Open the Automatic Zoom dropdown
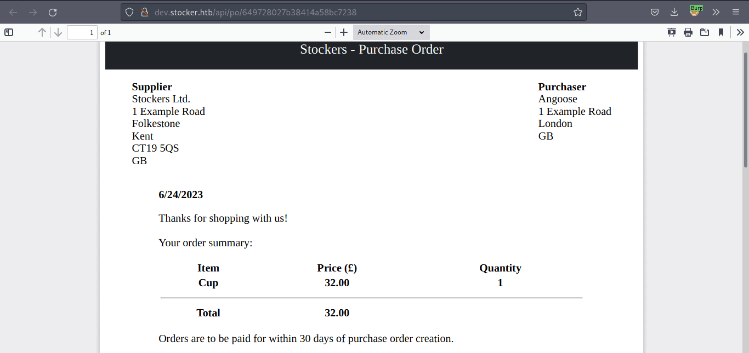The image size is (749, 353). (x=391, y=32)
